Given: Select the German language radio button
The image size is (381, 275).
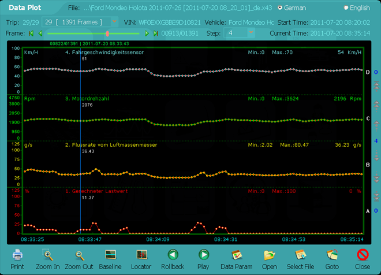Looking at the screenshot, I should (x=281, y=8).
